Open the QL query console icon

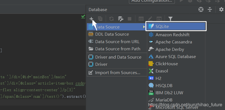pos(159,19)
